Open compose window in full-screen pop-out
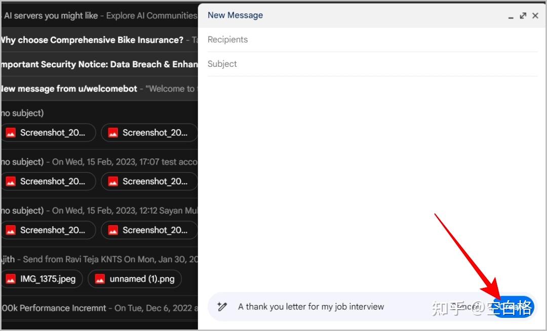The width and height of the screenshot is (547, 331). point(523,16)
